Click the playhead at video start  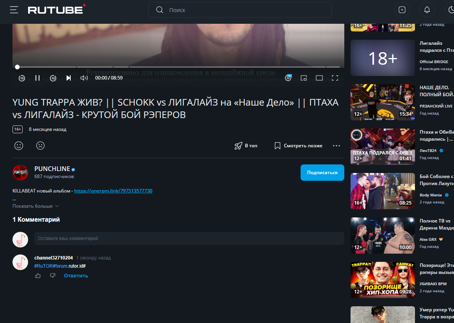tap(18, 67)
